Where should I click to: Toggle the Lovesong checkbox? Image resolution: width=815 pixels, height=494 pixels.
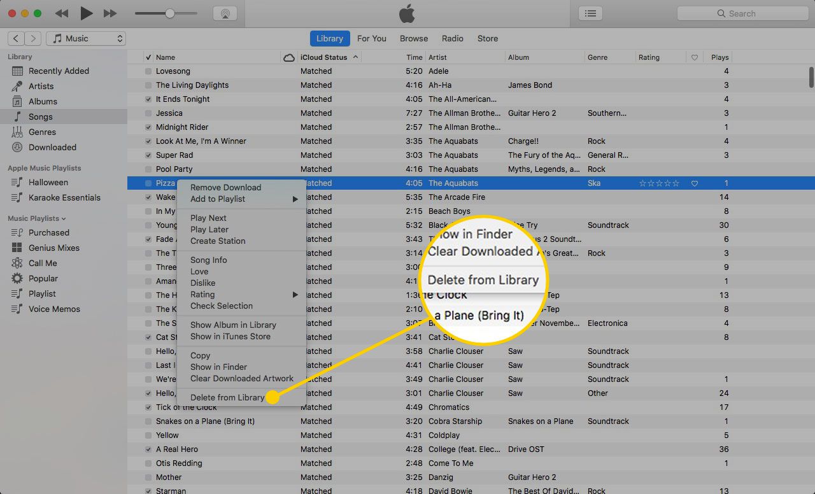[x=148, y=71]
